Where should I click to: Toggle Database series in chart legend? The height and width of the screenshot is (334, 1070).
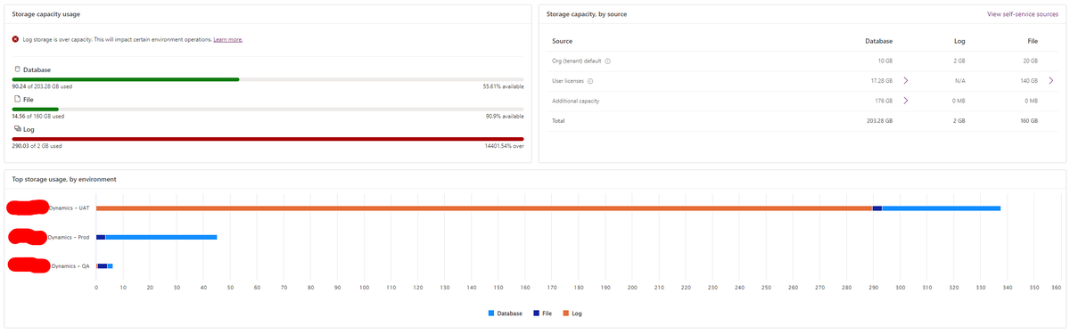click(505, 314)
